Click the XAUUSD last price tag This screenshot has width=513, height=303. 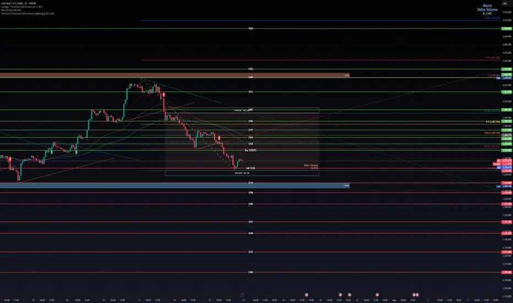pyautogui.click(x=503, y=164)
